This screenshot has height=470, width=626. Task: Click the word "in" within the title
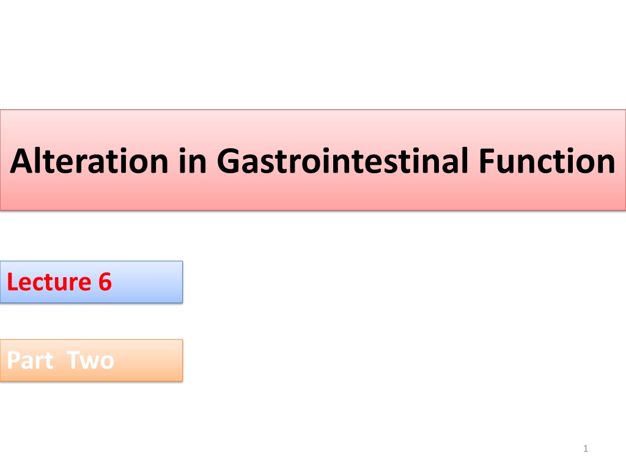pyautogui.click(x=193, y=161)
